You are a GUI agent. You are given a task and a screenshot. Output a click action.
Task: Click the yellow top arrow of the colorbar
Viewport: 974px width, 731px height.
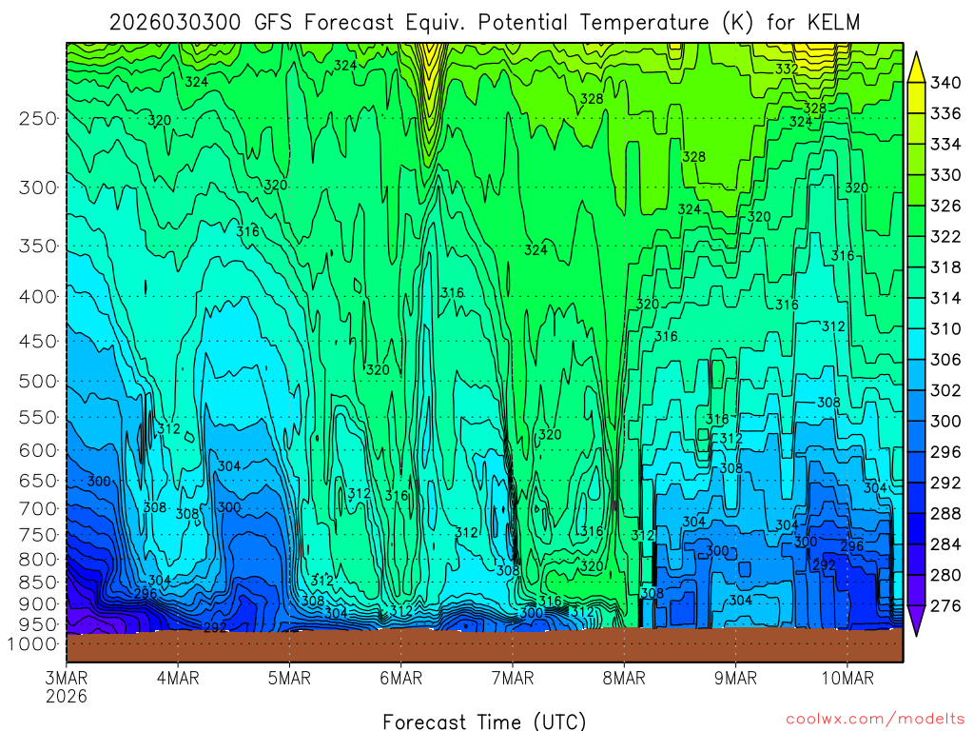(x=916, y=68)
